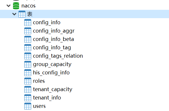This screenshot has width=169, height=111.
Task: Select the config_info_tag table
Action: (x=52, y=48)
